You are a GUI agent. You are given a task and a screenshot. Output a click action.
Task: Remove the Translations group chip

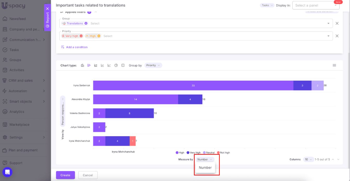(86, 23)
